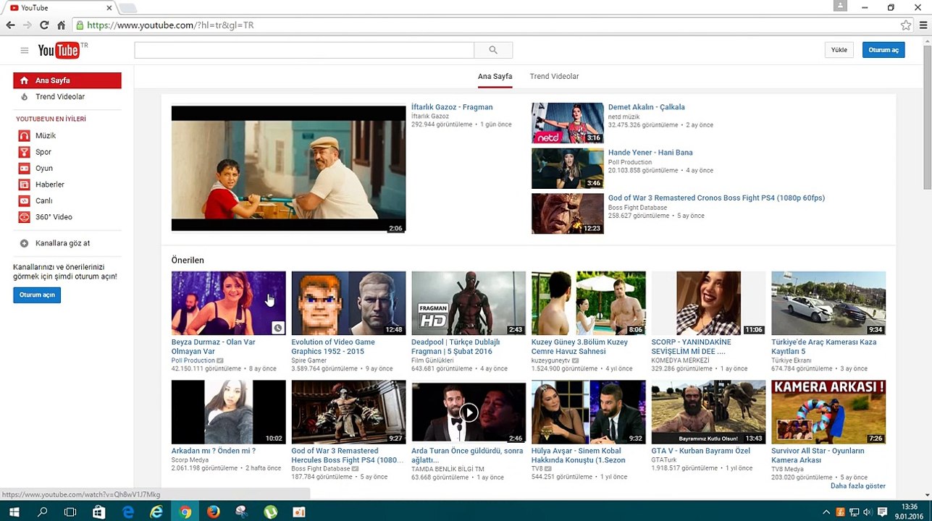Image resolution: width=932 pixels, height=521 pixels.
Task: Click the browser reload button
Action: click(44, 25)
